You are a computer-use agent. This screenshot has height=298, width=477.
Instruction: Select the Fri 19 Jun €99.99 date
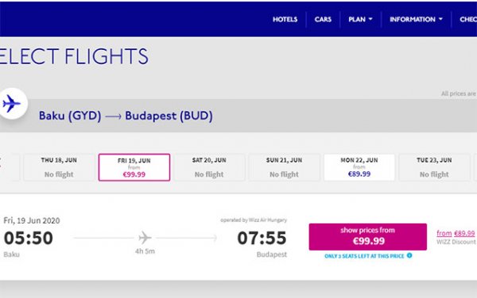coord(134,167)
